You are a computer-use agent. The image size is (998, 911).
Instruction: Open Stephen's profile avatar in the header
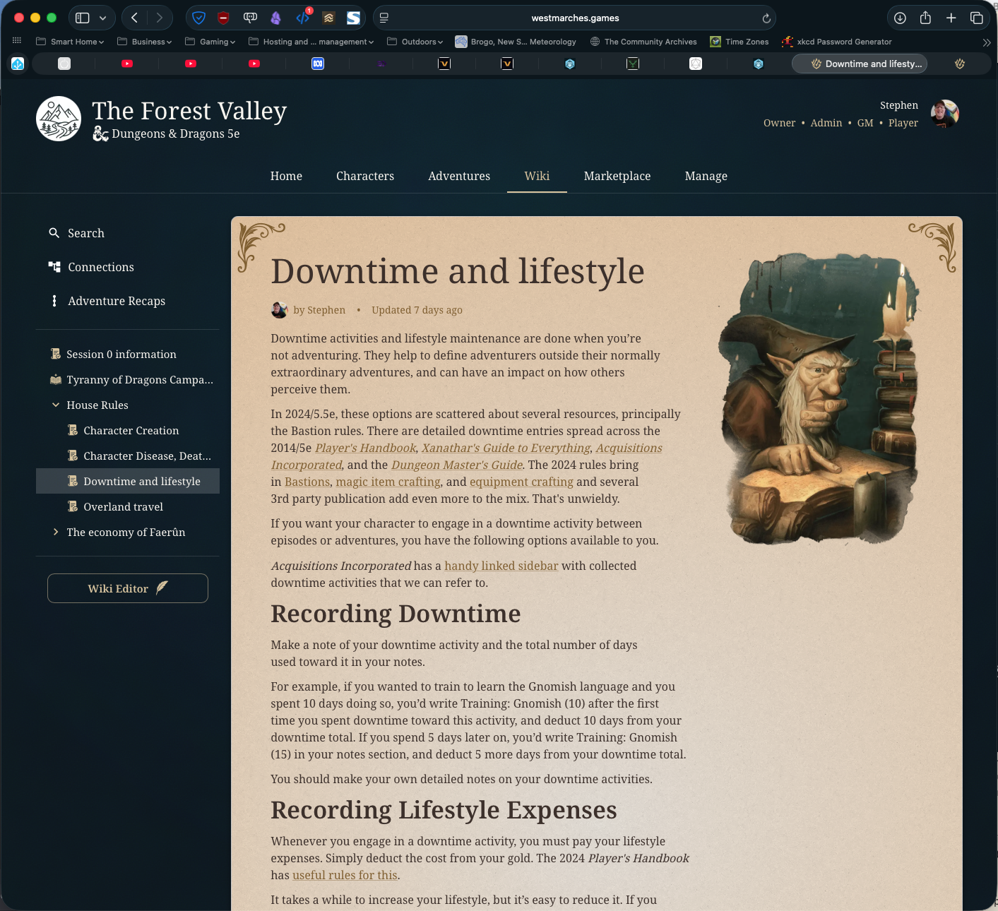click(x=945, y=114)
